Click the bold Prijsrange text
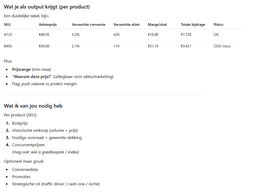Viewport: 253px width, 192px height. point(21,69)
